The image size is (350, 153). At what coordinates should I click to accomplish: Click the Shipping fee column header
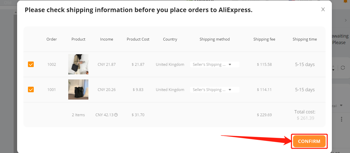pos(264,39)
